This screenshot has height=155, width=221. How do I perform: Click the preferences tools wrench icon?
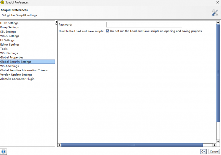[x=215, y=13]
